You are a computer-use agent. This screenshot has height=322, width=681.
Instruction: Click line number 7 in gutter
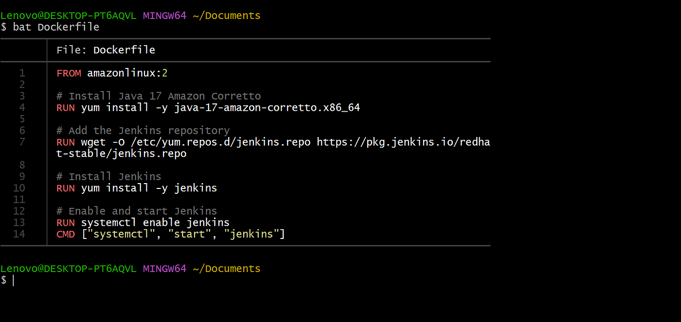point(22,142)
